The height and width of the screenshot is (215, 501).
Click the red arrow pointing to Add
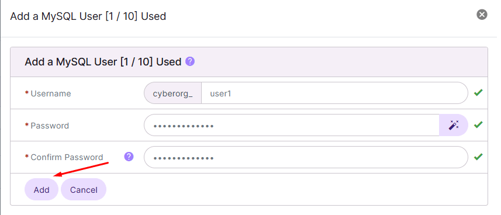point(81,169)
